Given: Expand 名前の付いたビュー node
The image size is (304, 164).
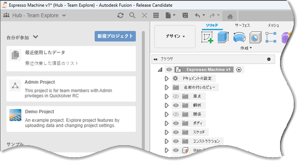Looking at the screenshot, I should (167, 87).
